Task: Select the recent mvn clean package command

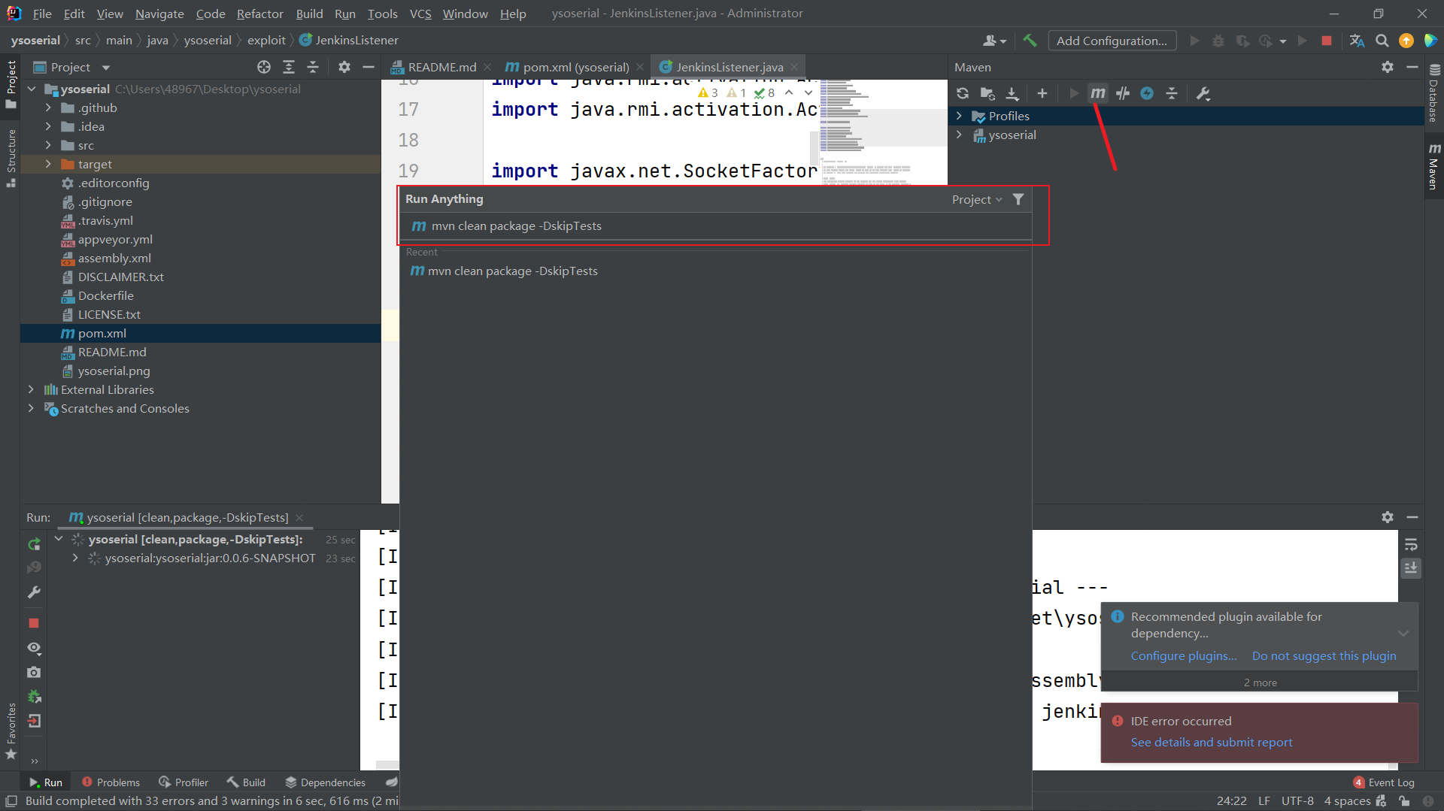Action: point(512,271)
